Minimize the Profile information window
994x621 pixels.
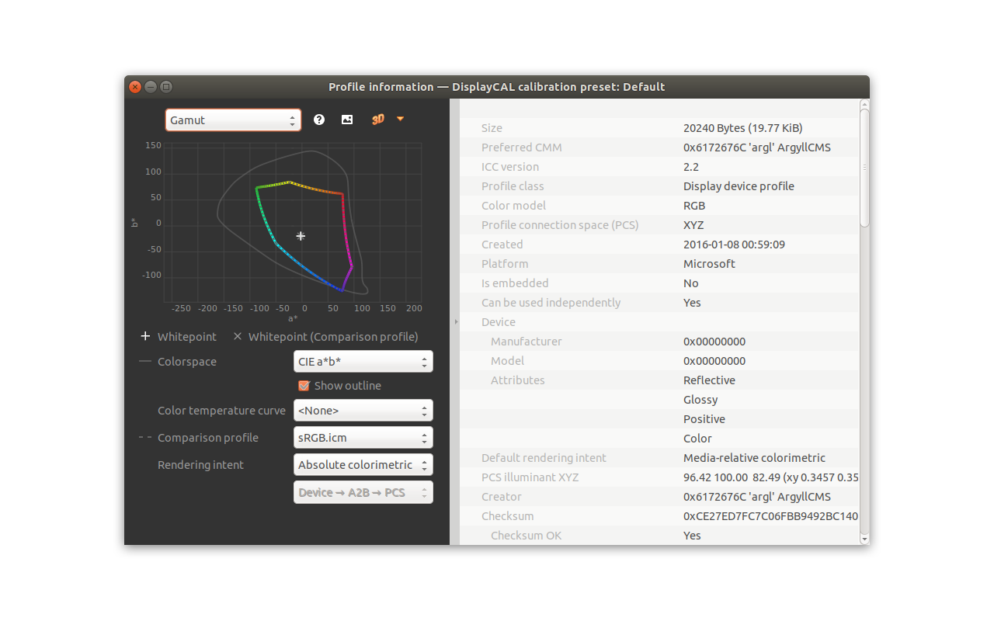[151, 87]
